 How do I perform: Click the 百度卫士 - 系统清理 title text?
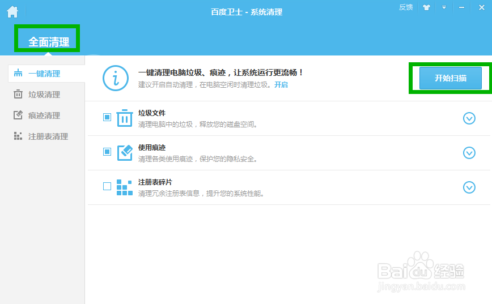click(247, 12)
